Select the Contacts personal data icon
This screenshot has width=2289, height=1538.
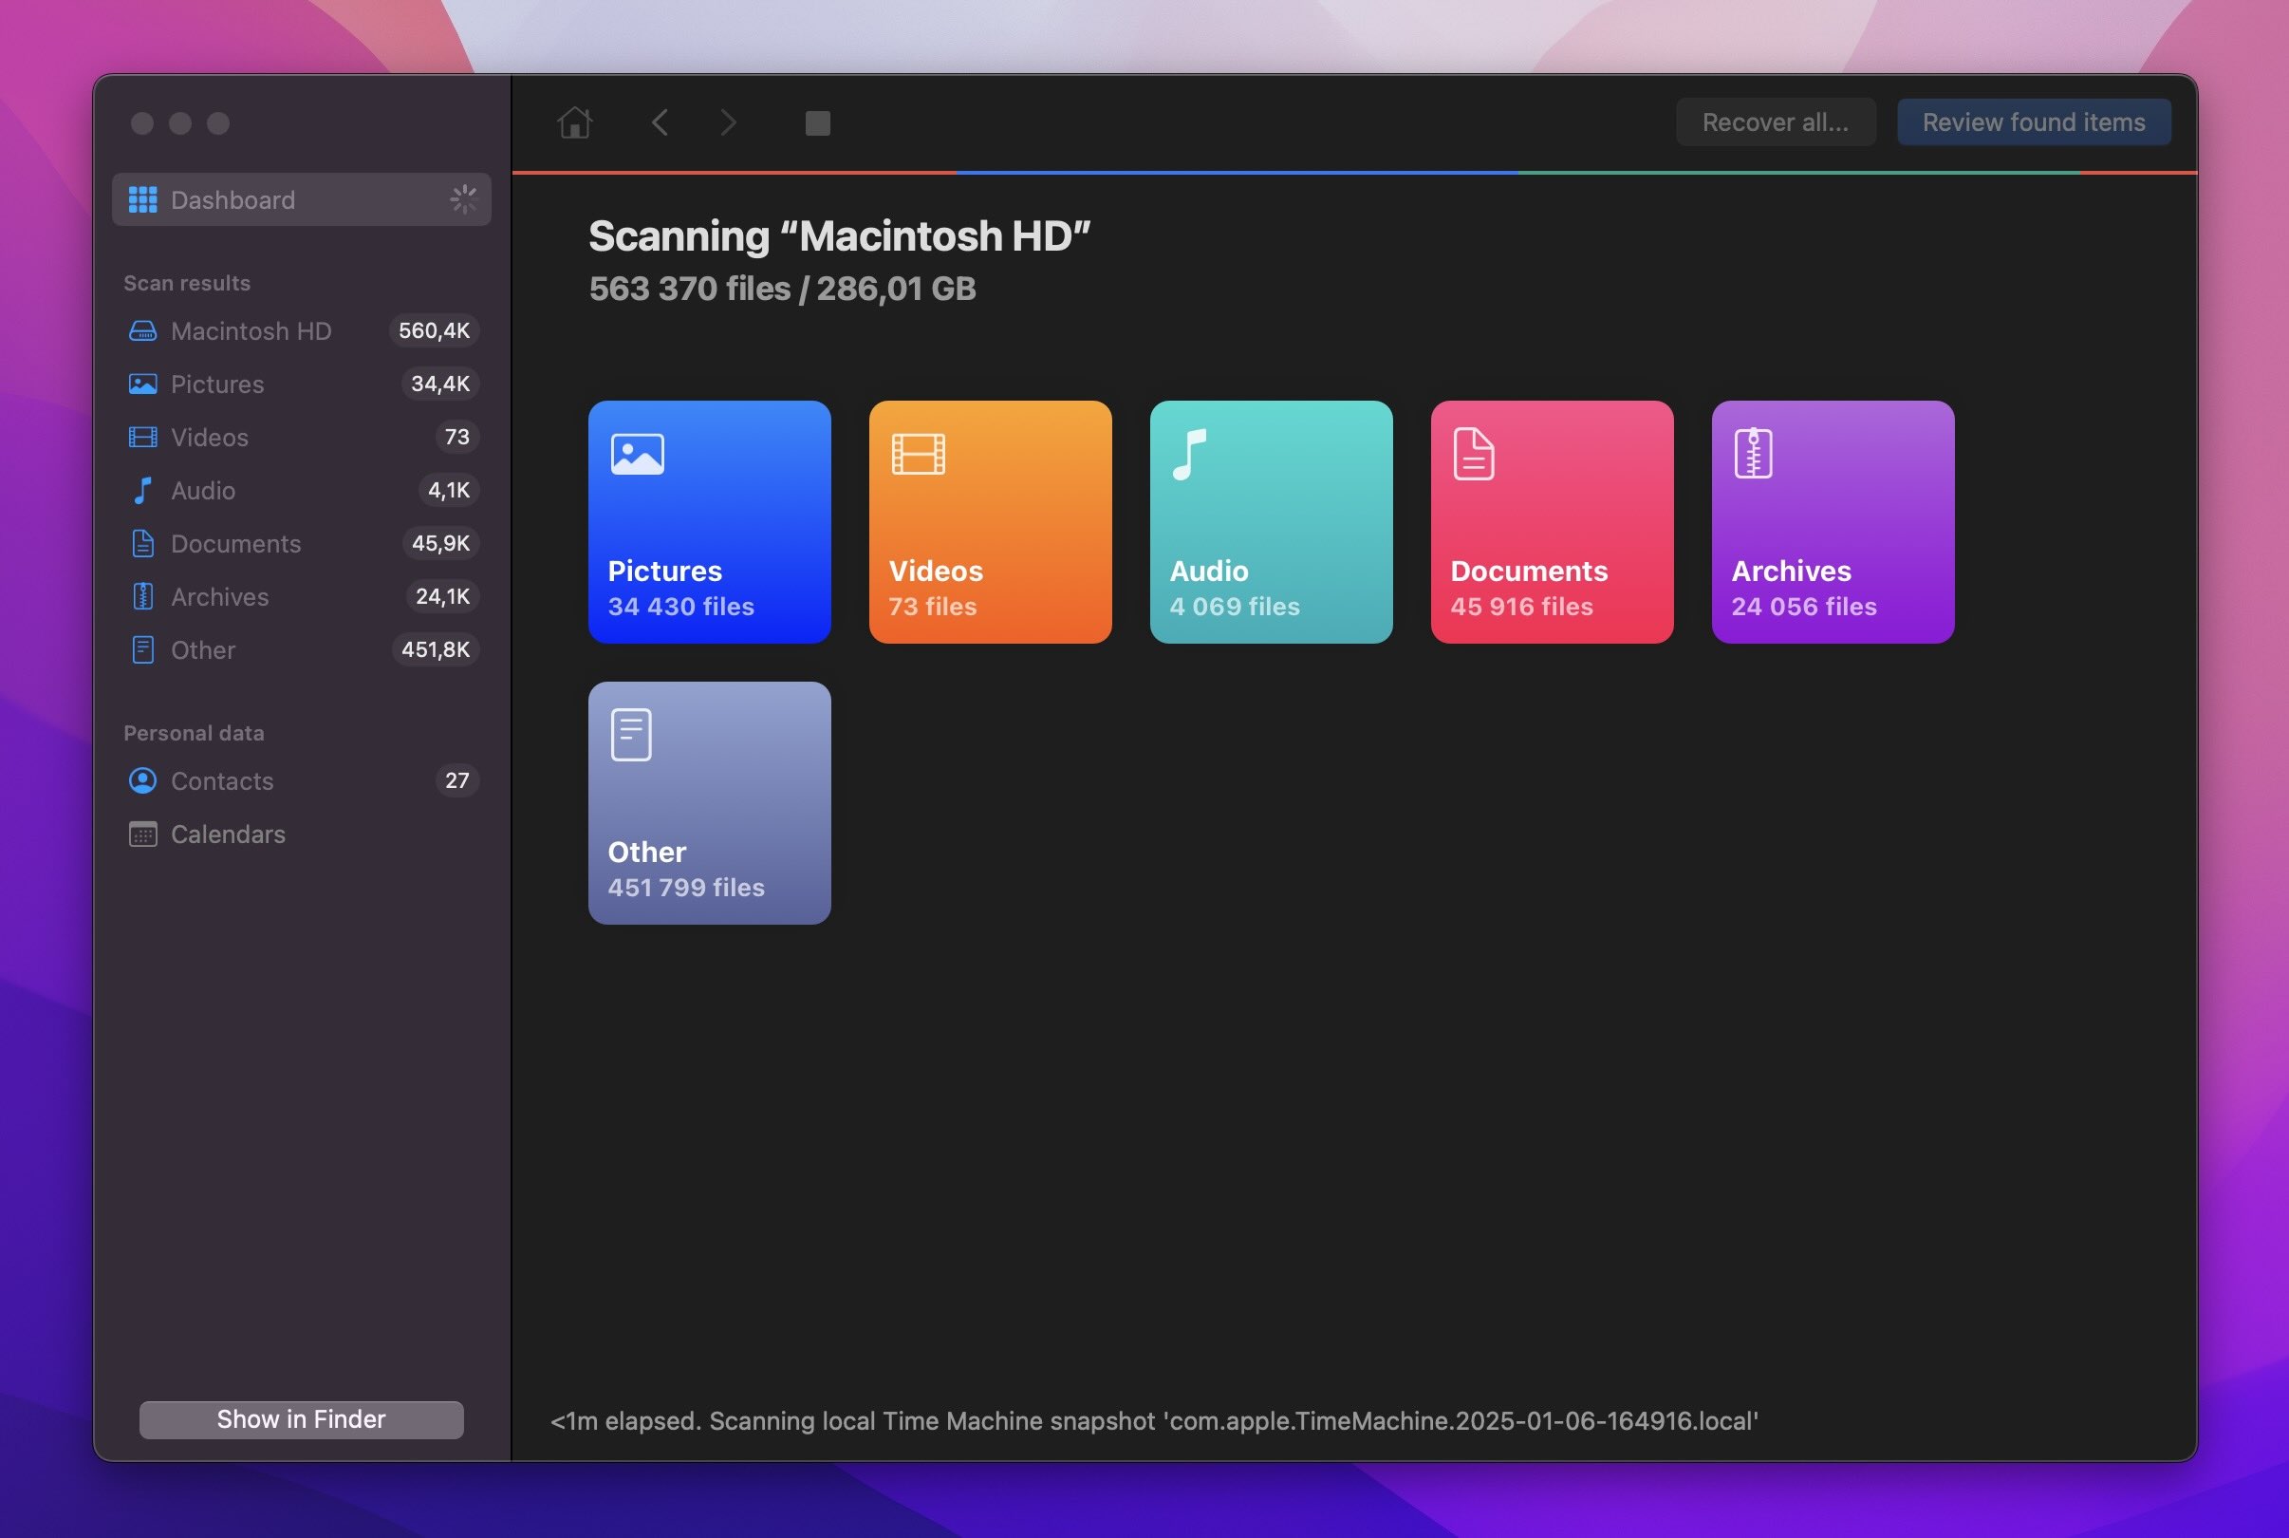[140, 779]
